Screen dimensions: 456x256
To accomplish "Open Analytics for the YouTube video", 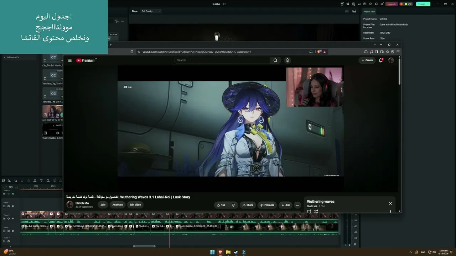I will click(118, 205).
